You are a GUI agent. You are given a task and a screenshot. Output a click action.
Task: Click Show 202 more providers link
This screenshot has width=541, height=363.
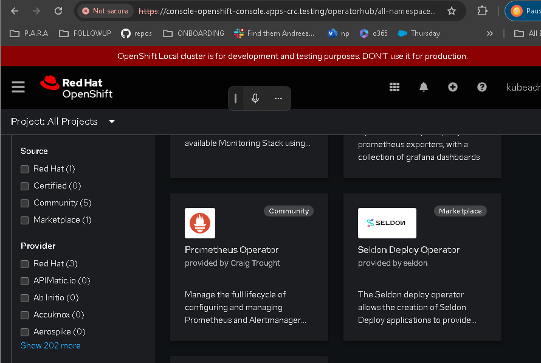coord(50,345)
